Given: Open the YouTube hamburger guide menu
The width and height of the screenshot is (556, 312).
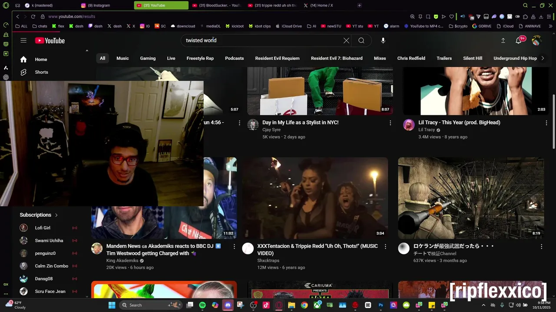Looking at the screenshot, I should pyautogui.click(x=23, y=40).
